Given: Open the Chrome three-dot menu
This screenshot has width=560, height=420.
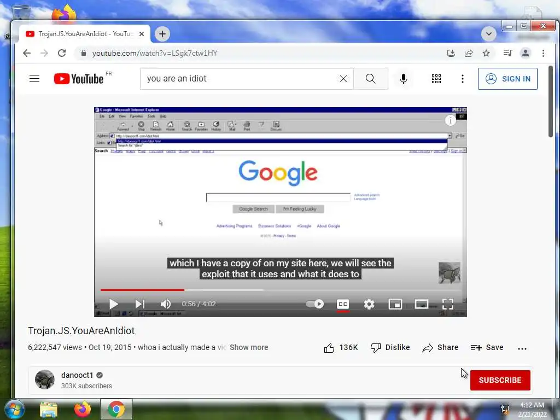Looking at the screenshot, I should click(x=543, y=53).
